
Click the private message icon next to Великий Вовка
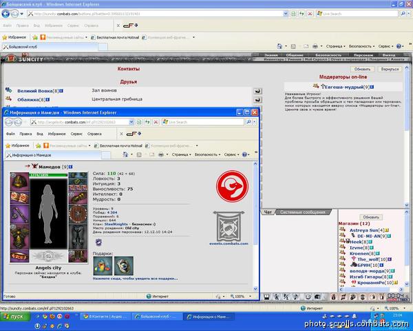pyautogui.click(x=257, y=91)
